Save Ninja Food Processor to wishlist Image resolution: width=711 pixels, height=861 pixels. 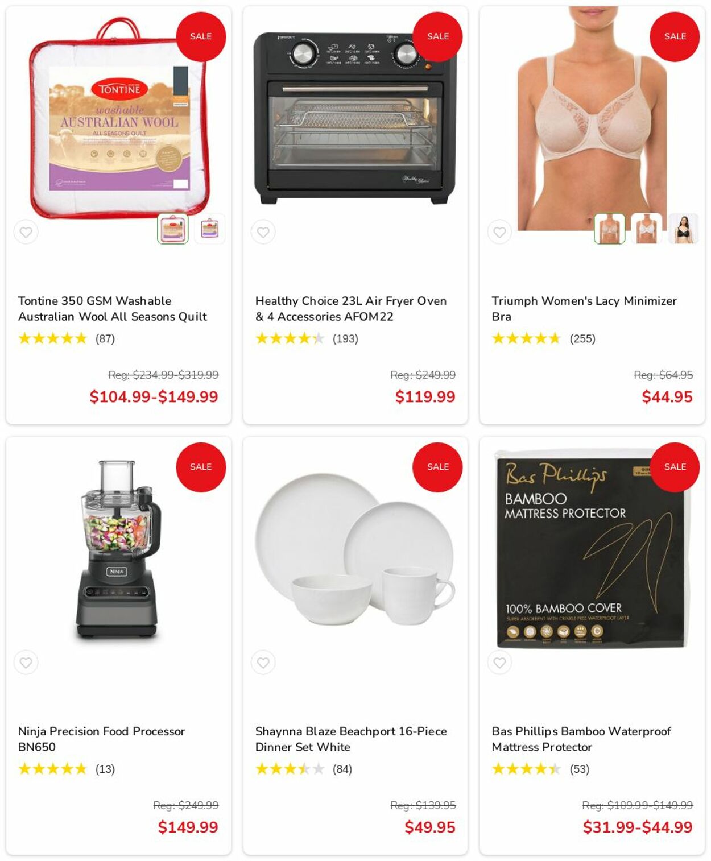[x=26, y=663]
